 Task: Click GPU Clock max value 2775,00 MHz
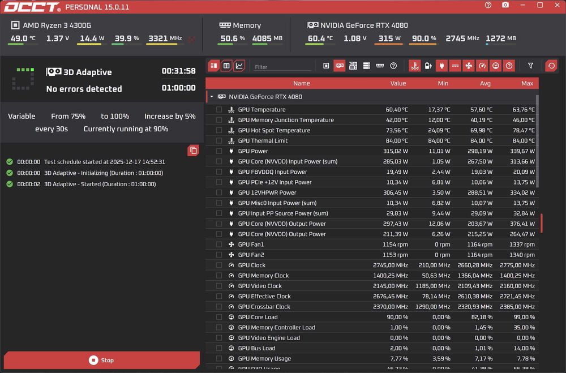pyautogui.click(x=517, y=265)
